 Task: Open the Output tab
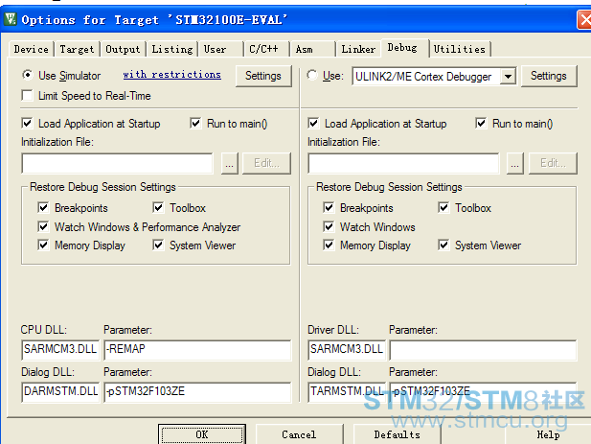coord(123,49)
